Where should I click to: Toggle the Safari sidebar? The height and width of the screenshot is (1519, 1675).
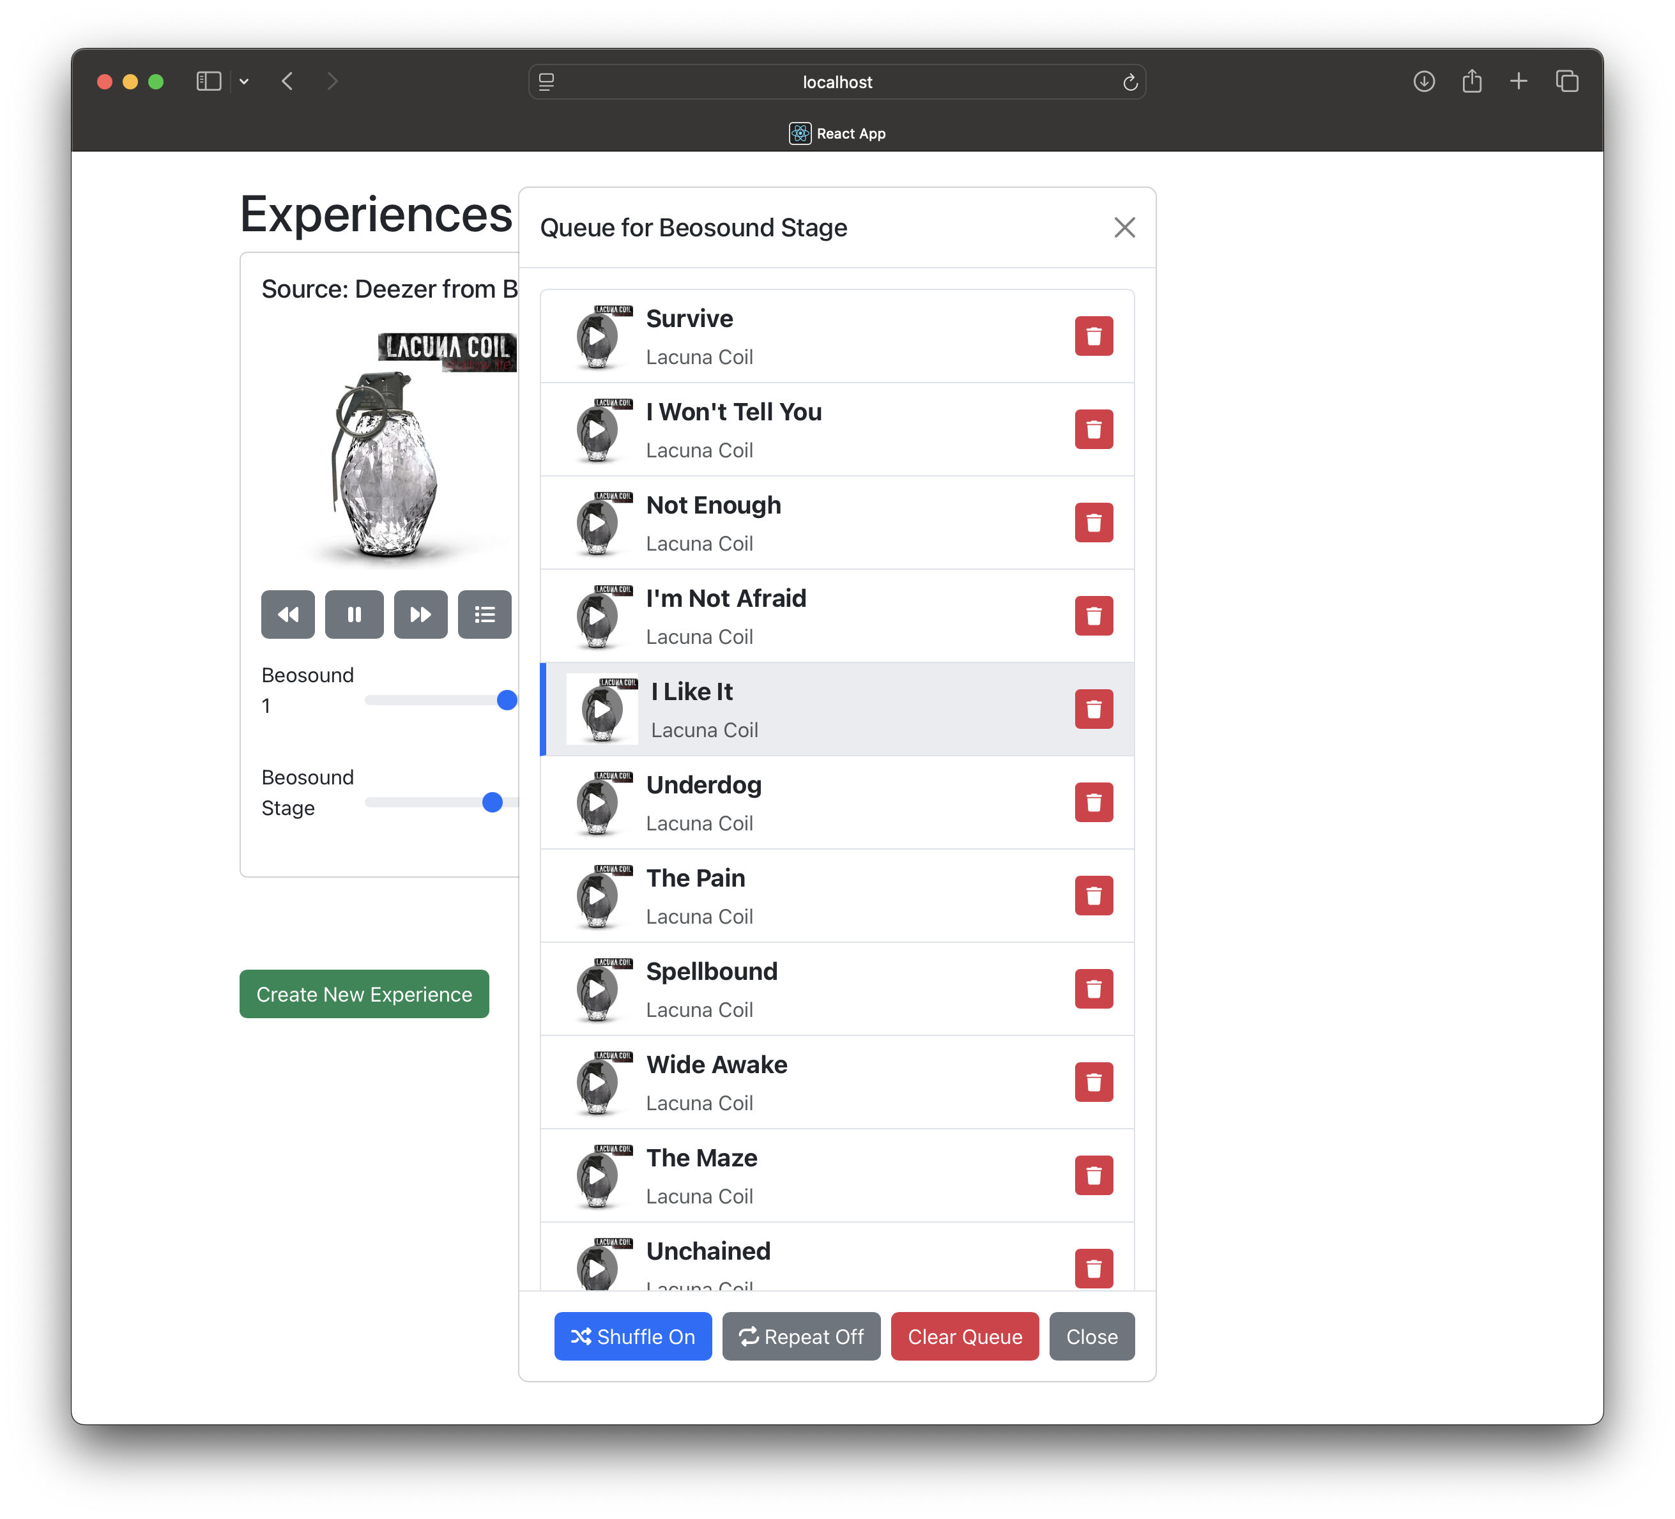pos(208,81)
